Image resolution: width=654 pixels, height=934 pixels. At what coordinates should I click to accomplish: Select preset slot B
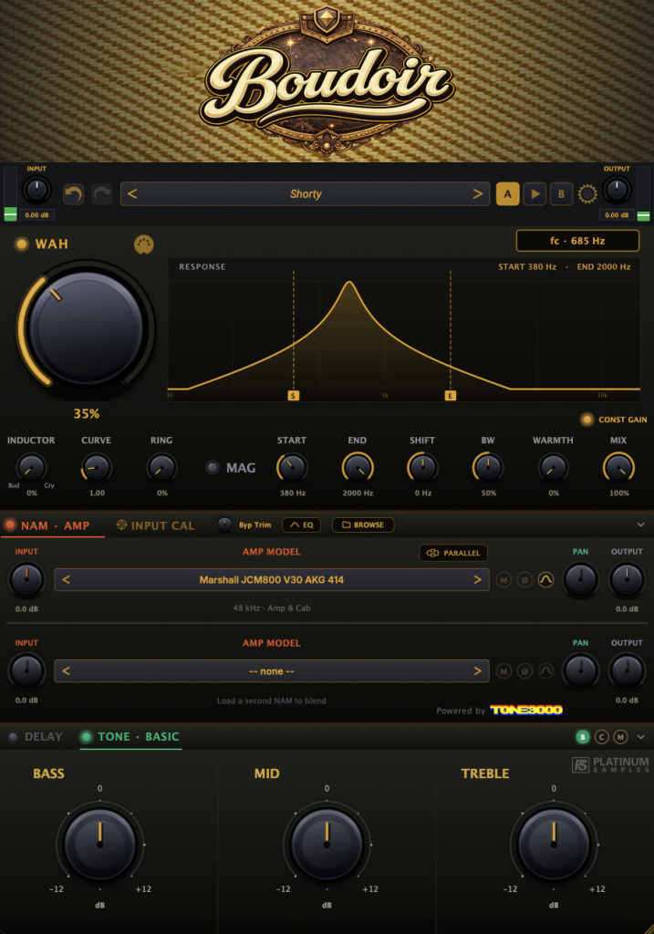coord(561,194)
